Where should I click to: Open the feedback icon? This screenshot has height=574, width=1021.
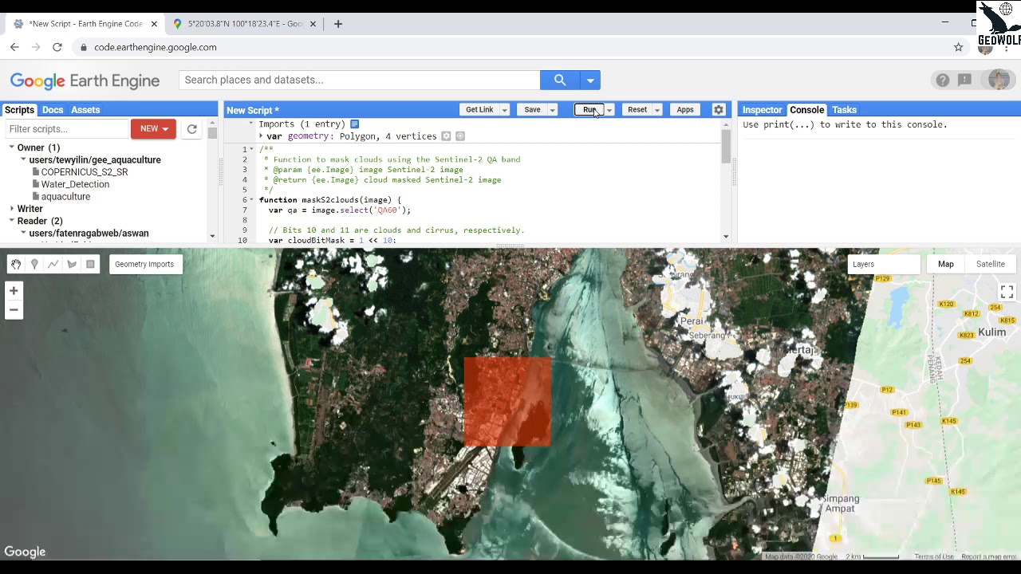click(965, 80)
